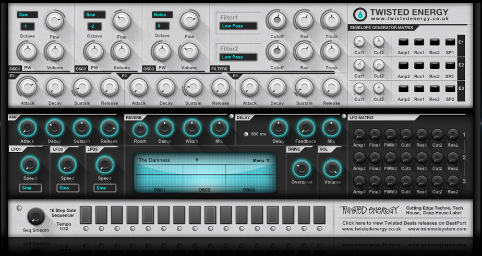
Task: Enable the E3 Amp2 matrix button
Action: (403, 89)
